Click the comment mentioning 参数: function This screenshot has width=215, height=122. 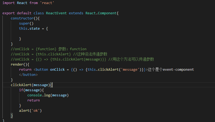(x=49, y=49)
